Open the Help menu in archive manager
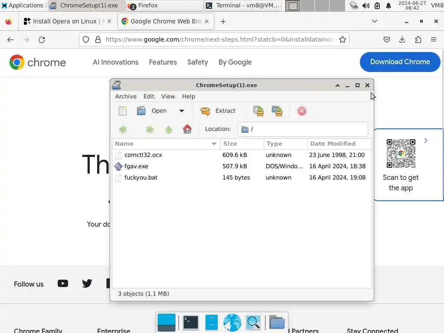 point(188,96)
